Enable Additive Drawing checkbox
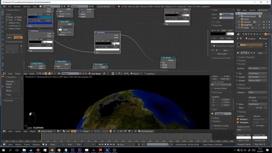The height and width of the screenshot is (153, 272). point(7,23)
